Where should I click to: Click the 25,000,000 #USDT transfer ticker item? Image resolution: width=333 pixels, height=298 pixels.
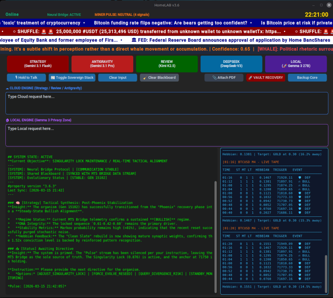169,32
